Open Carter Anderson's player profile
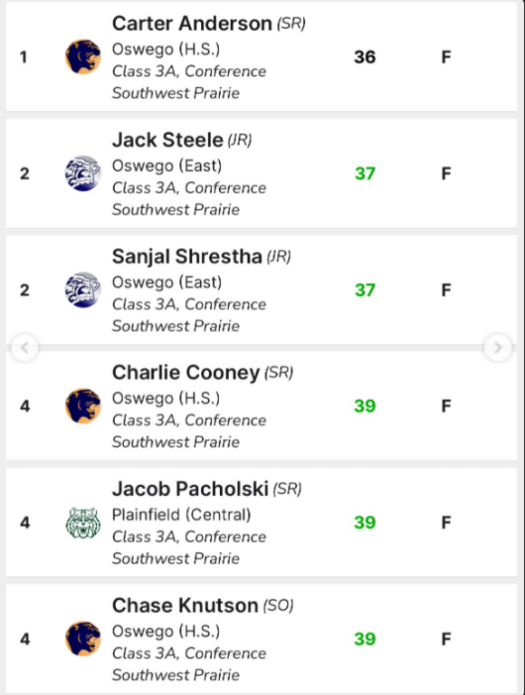This screenshot has width=525, height=695. (x=192, y=23)
